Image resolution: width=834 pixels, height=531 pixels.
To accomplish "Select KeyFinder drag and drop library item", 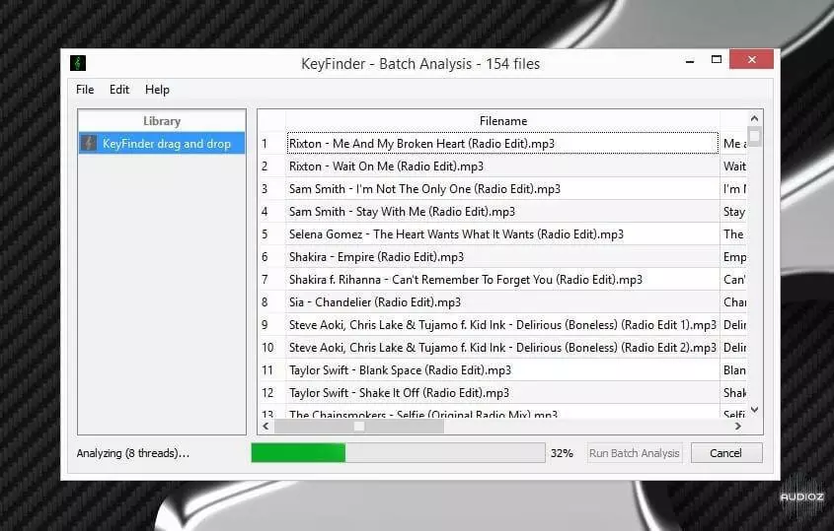I will click(x=166, y=144).
